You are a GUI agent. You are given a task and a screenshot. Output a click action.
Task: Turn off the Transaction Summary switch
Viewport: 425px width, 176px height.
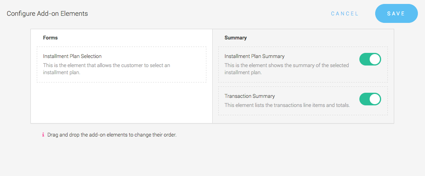370,99
